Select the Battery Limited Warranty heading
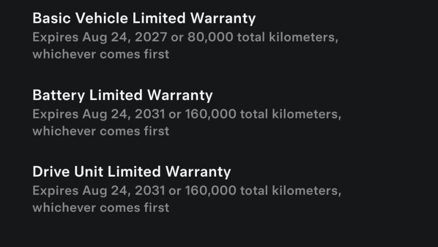Screen dimensions: 438x247 tap(122, 95)
